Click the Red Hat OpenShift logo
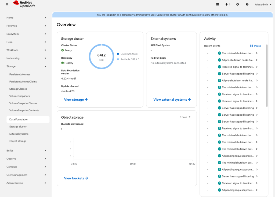The width and height of the screenshot is (275, 197). (24, 4)
